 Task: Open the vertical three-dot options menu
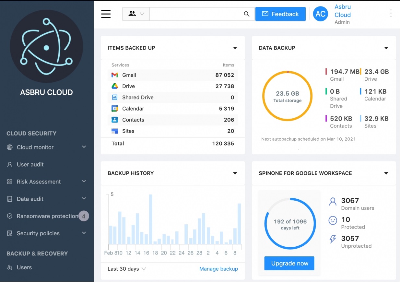click(391, 13)
